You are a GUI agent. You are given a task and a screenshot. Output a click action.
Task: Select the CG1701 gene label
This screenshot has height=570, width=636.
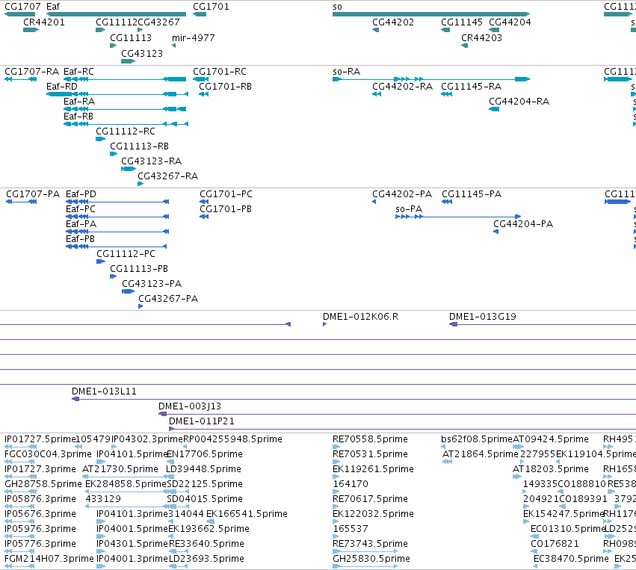pyautogui.click(x=211, y=7)
